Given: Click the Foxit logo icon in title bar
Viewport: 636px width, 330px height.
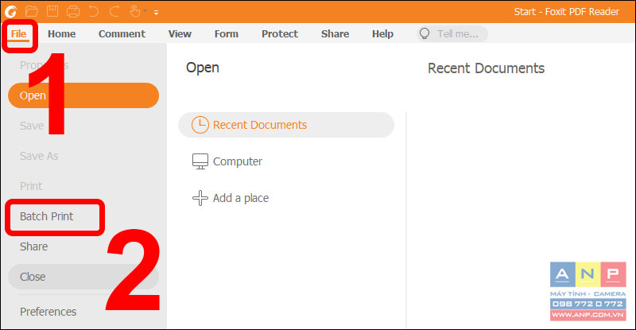Looking at the screenshot, I should (10, 11).
